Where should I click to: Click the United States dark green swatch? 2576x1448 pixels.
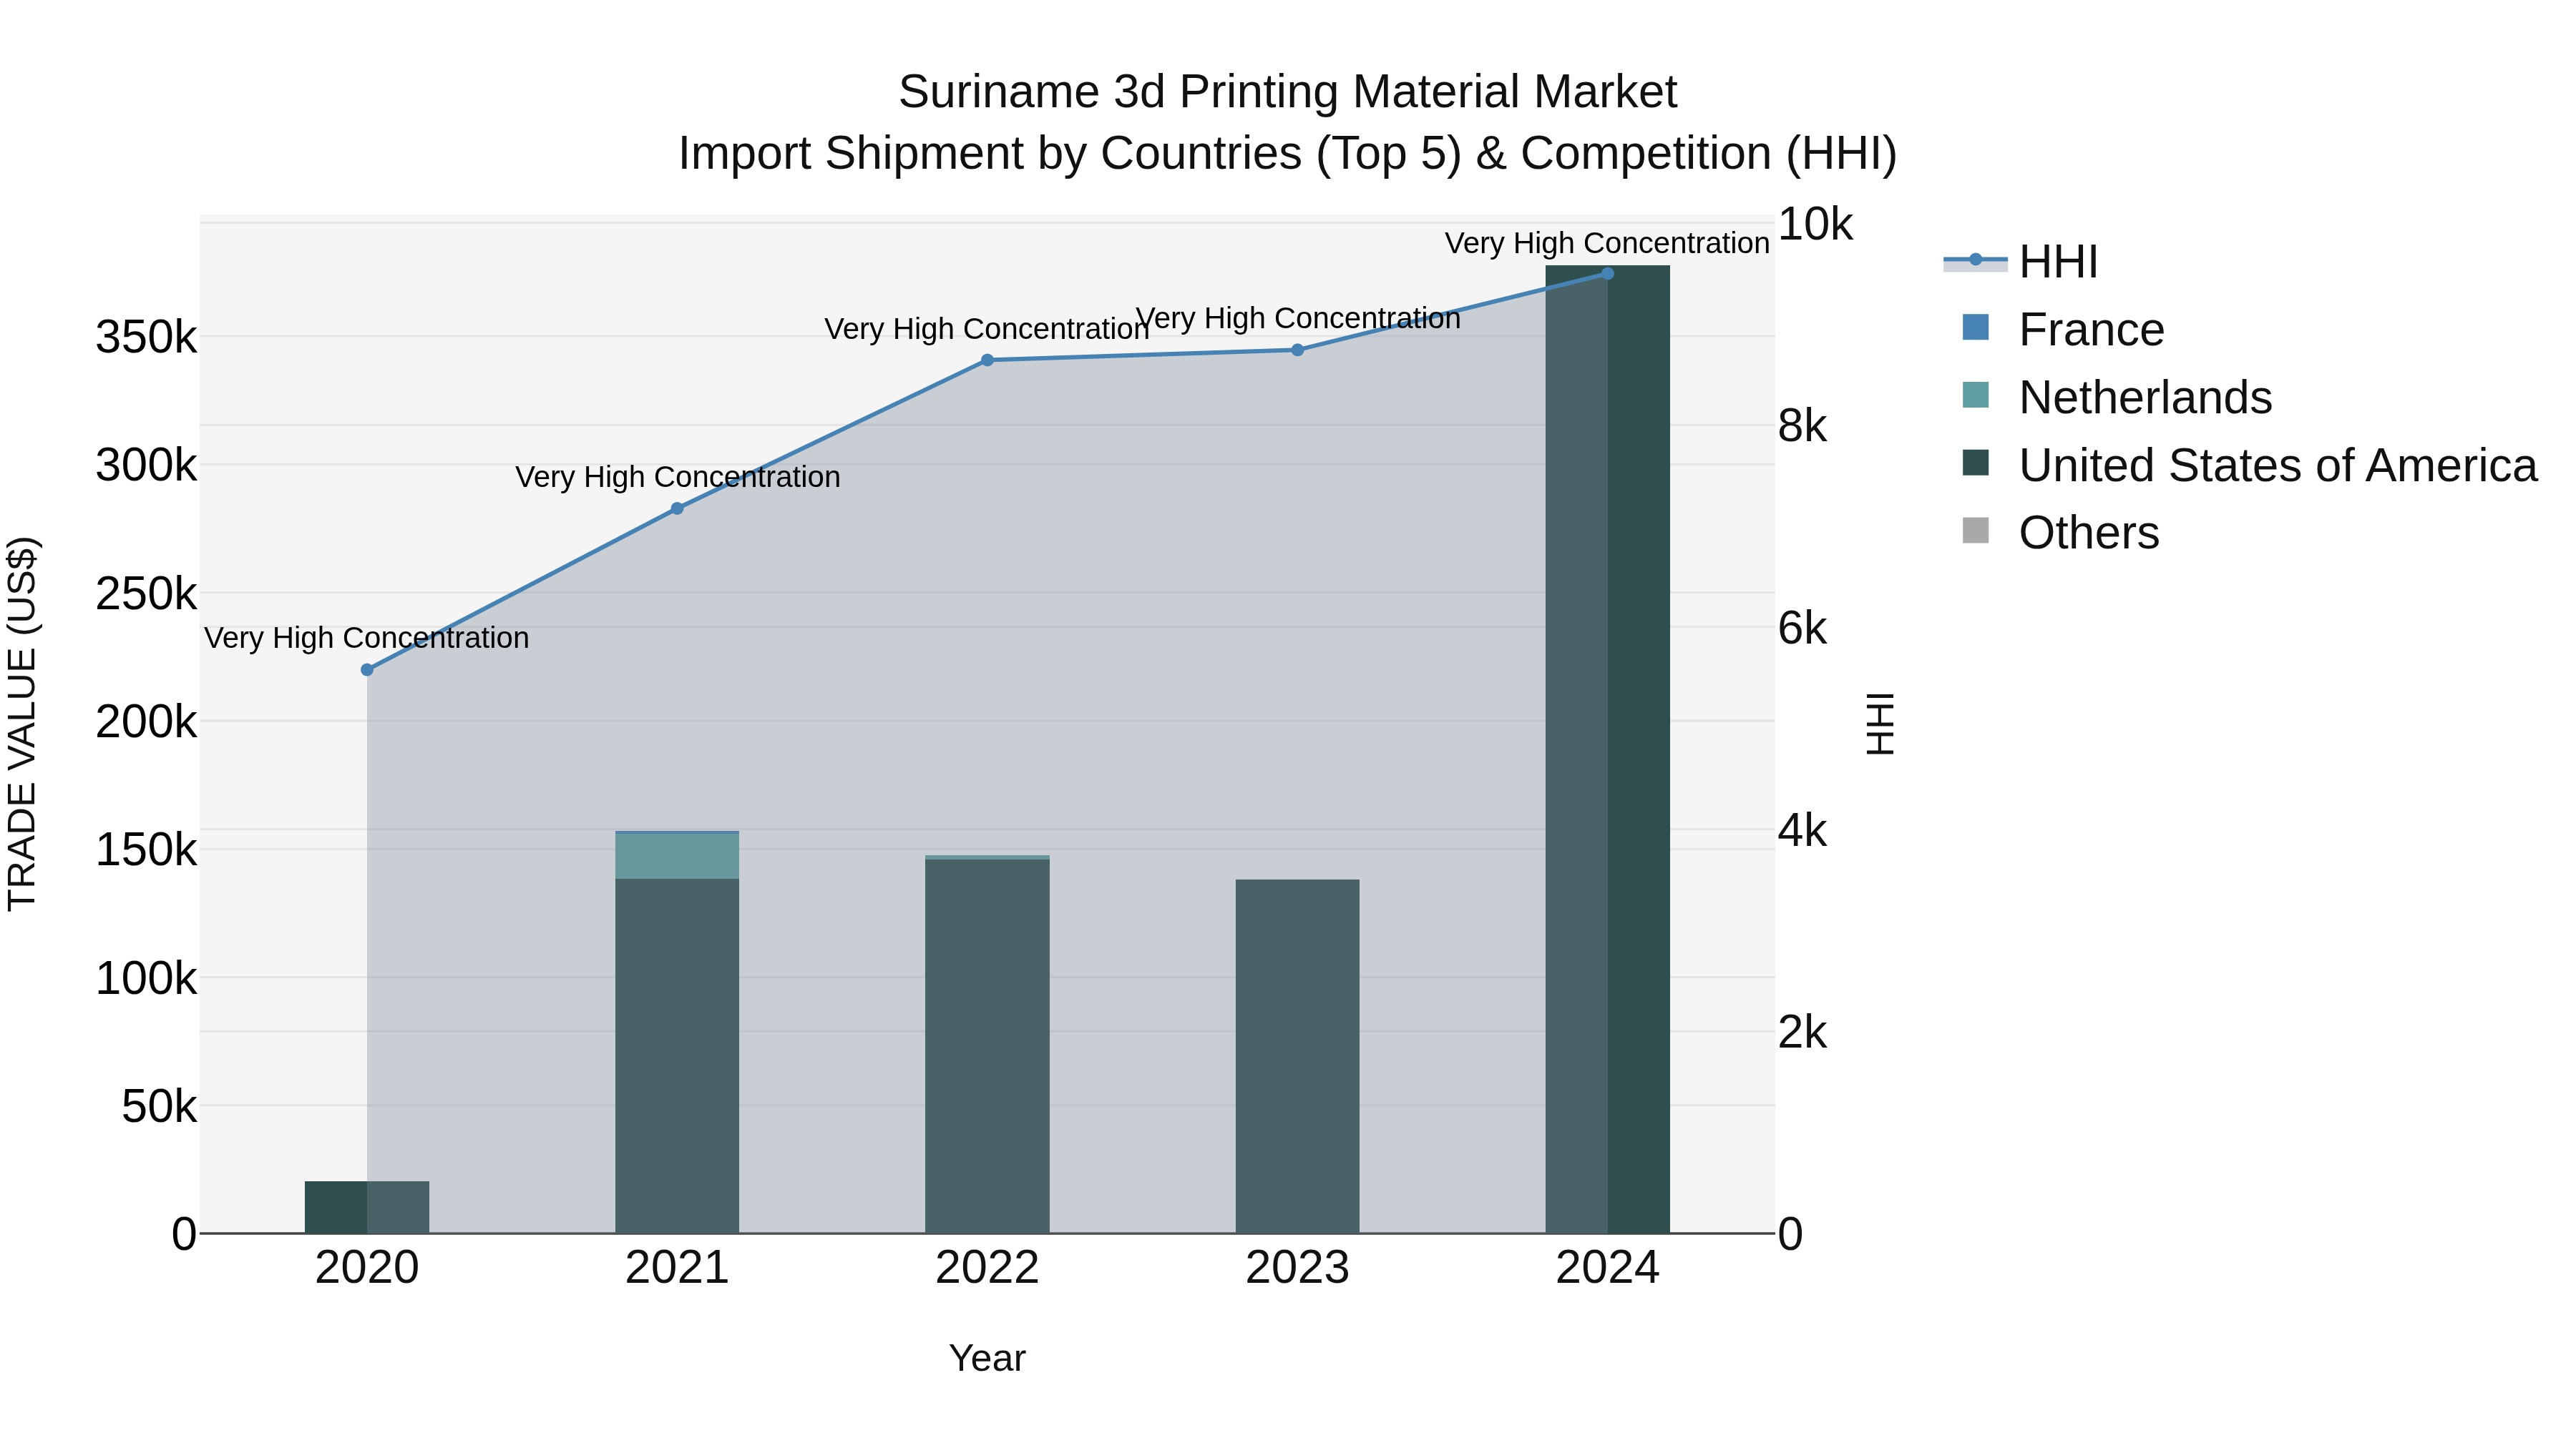point(1976,463)
